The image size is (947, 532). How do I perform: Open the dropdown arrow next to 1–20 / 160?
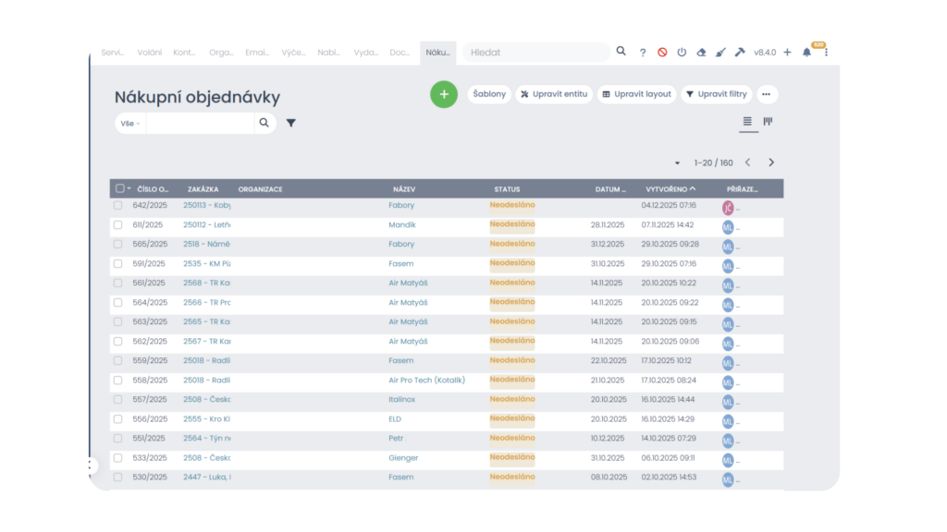coord(677,163)
